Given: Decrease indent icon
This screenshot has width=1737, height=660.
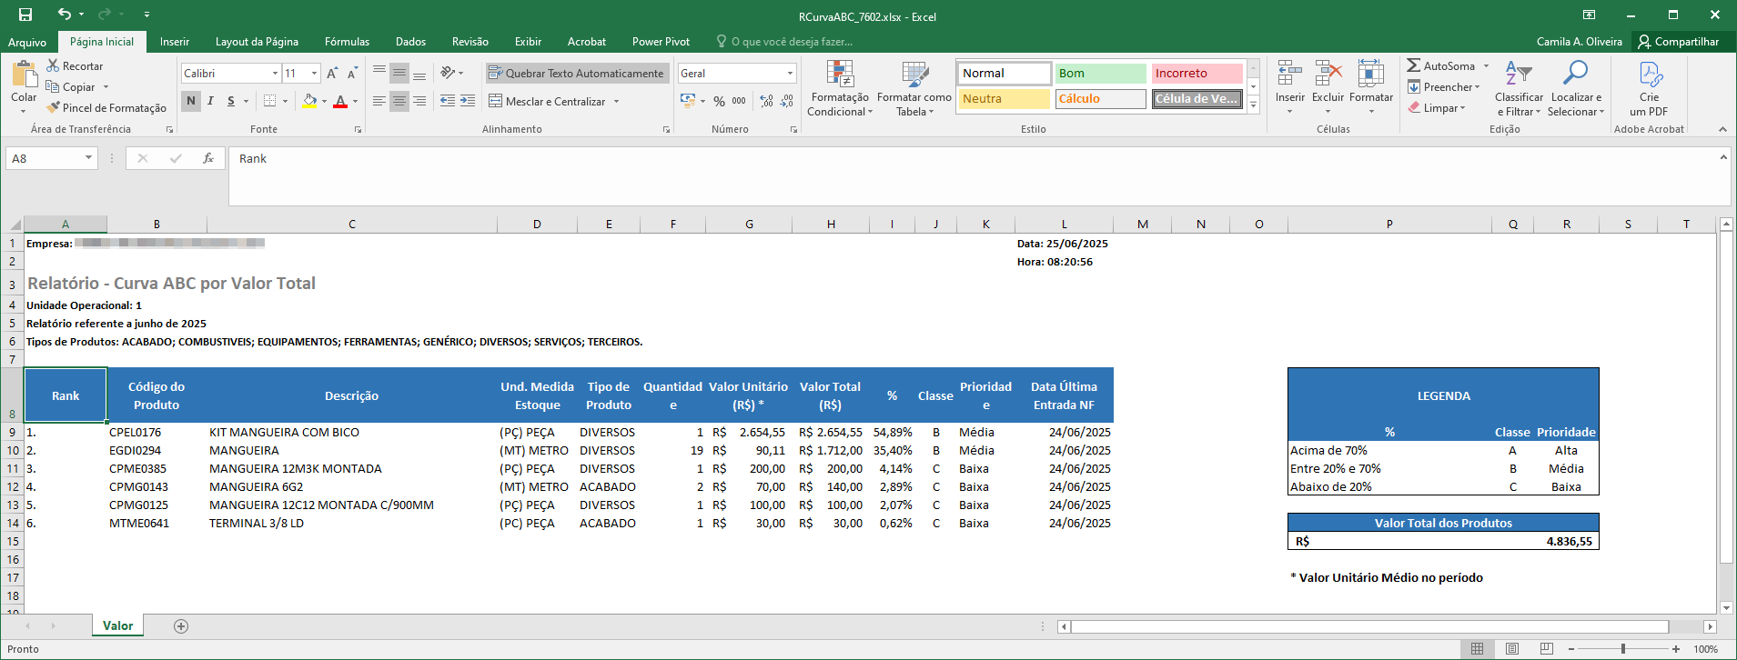Looking at the screenshot, I should point(448,101).
